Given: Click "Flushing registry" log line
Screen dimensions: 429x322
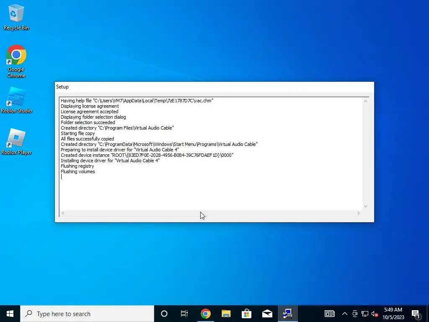Looking at the screenshot, I should [77, 166].
